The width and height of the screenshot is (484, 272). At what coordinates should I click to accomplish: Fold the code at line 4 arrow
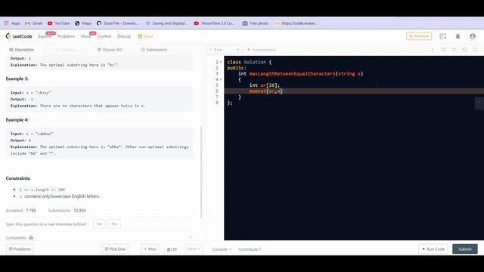click(x=221, y=79)
